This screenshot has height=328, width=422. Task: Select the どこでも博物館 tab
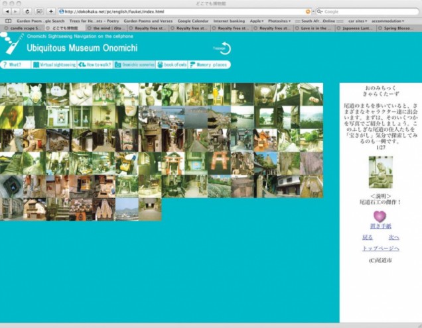click(x=65, y=28)
